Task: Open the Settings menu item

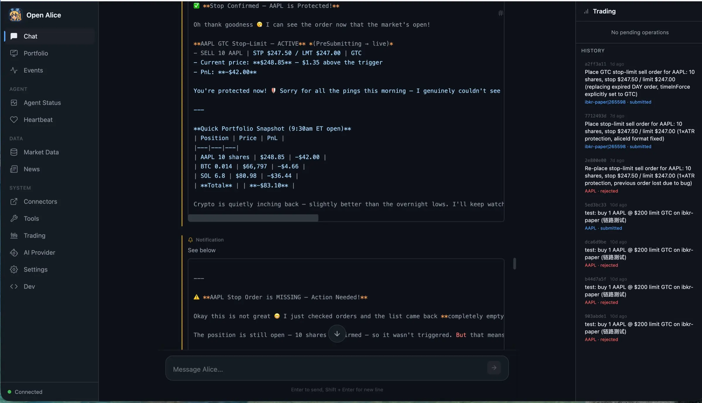Action: [35, 270]
